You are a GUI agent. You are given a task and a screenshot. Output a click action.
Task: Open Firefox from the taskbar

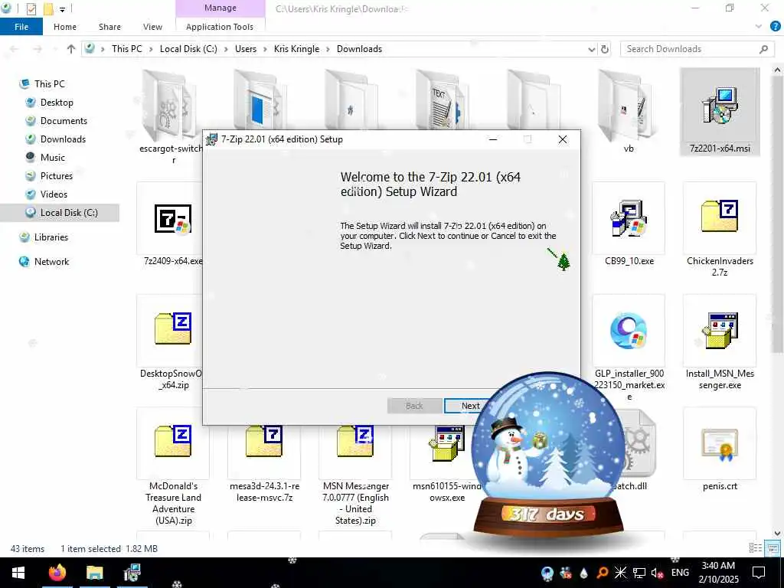click(x=57, y=573)
